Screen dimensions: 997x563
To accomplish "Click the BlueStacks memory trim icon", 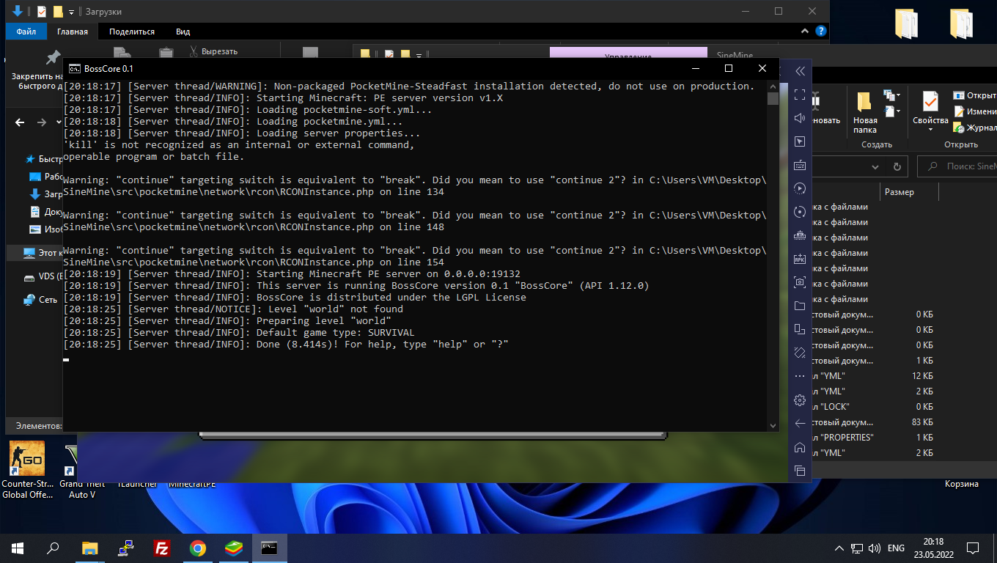I will tap(800, 235).
